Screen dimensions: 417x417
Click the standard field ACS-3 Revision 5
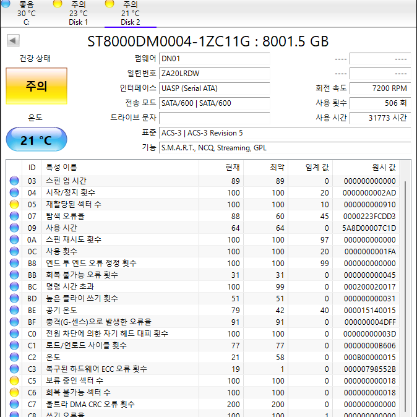285,133
